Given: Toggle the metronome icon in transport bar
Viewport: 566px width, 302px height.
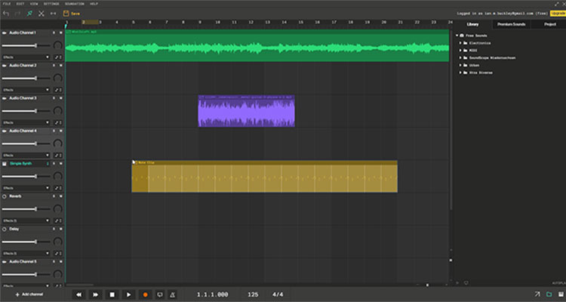Looking at the screenshot, I should click(x=172, y=294).
